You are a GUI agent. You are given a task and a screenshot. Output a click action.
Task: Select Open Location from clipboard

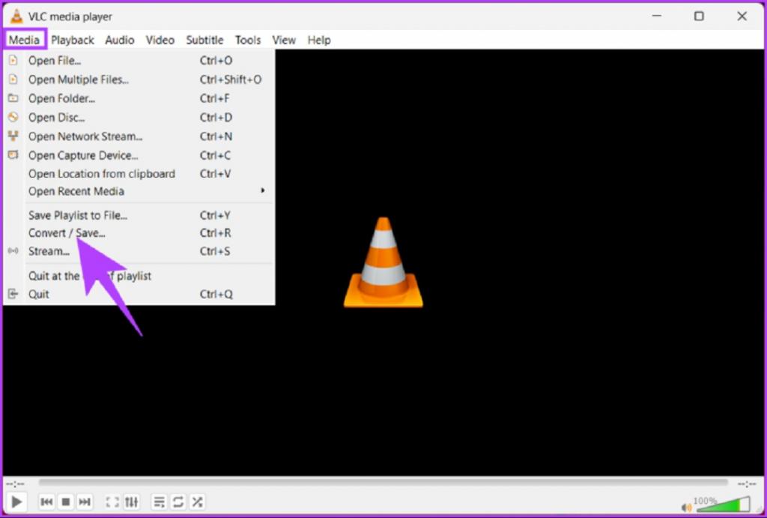(139, 174)
